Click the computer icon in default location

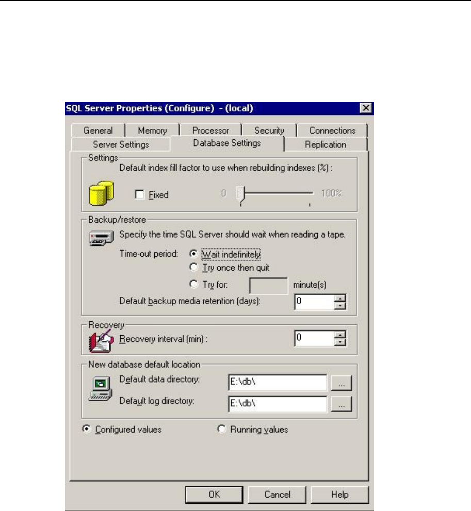pos(101,388)
